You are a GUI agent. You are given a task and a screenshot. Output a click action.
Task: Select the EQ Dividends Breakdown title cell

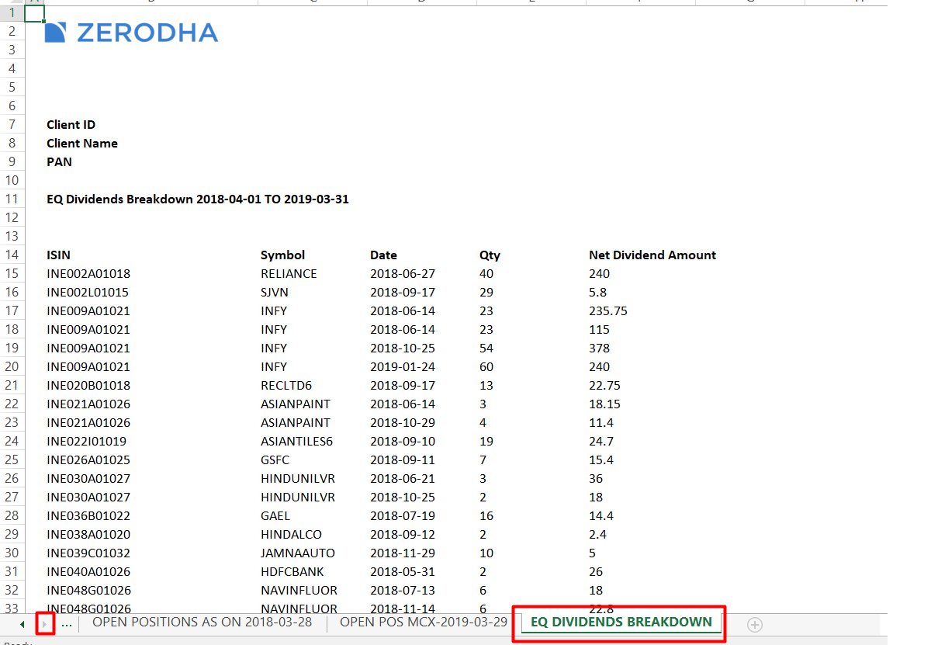tap(198, 199)
